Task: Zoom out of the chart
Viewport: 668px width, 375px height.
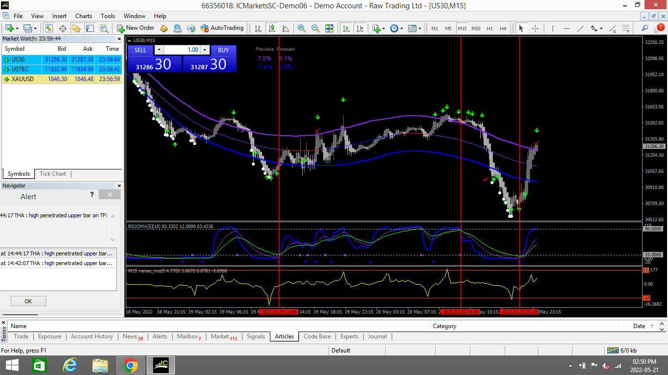Action: coord(315,28)
